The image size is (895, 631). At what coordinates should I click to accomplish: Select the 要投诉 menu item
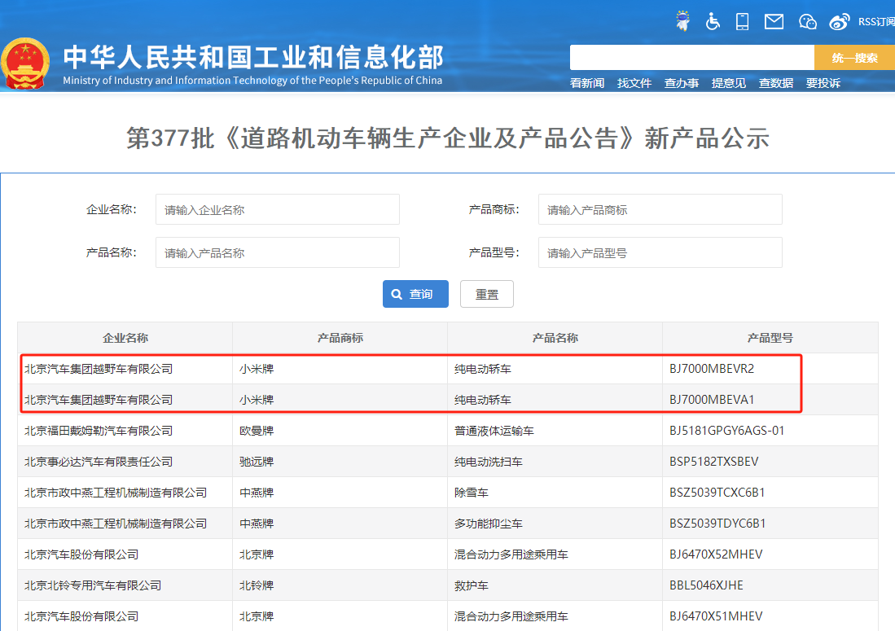click(823, 83)
